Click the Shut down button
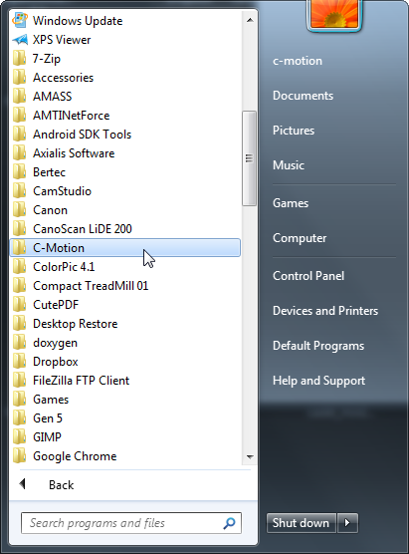The width and height of the screenshot is (409, 554). tap(301, 522)
